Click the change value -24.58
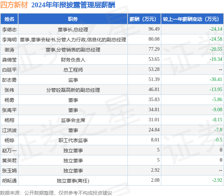Screen dimensions: 224x196 click(x=216, y=39)
